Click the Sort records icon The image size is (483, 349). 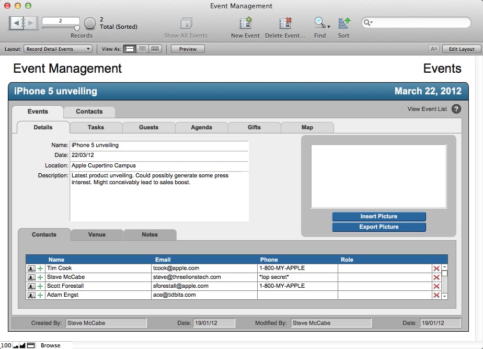click(x=343, y=23)
